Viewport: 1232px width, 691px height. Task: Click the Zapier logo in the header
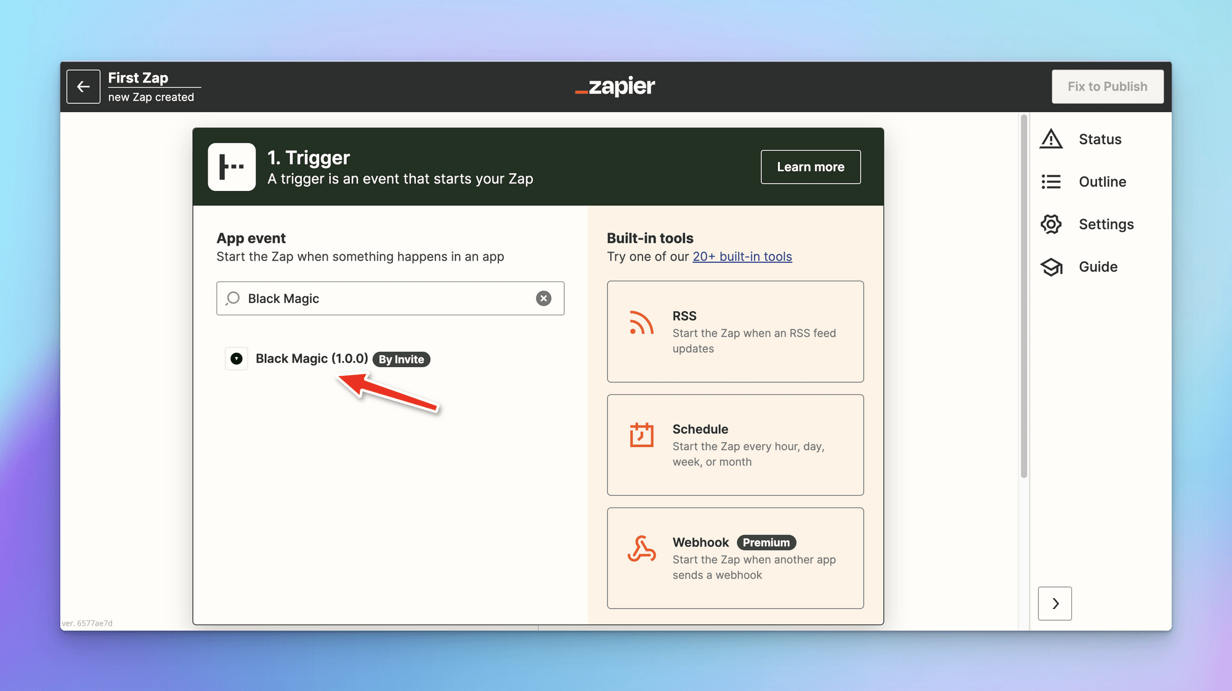(615, 86)
